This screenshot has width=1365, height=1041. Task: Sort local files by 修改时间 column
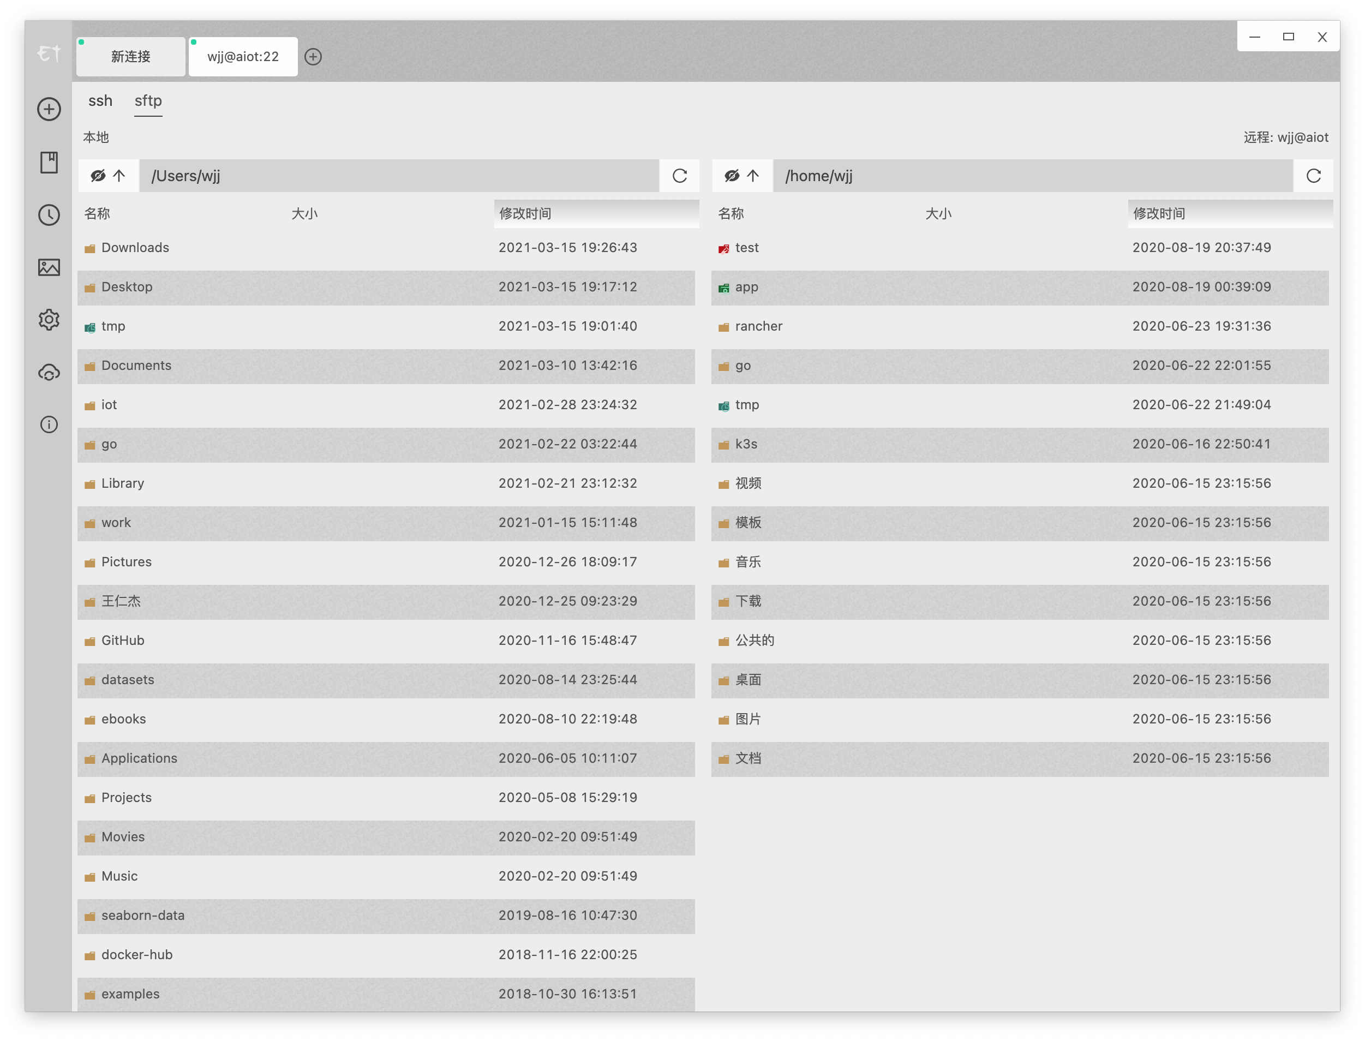click(x=525, y=214)
